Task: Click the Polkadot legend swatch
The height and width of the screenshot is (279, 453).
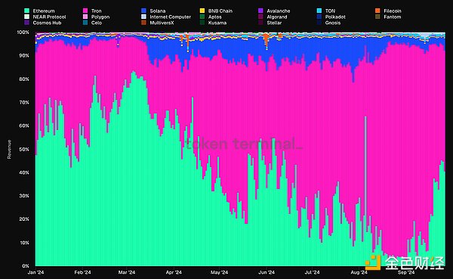Action: point(319,17)
